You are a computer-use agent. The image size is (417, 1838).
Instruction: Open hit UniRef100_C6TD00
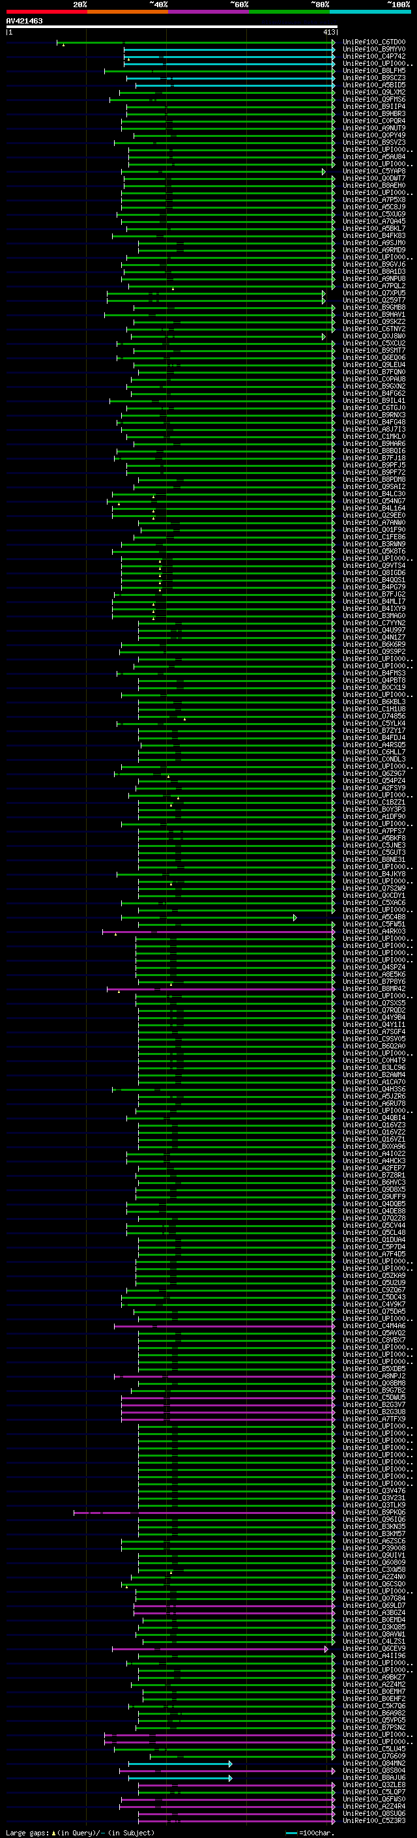click(x=373, y=42)
